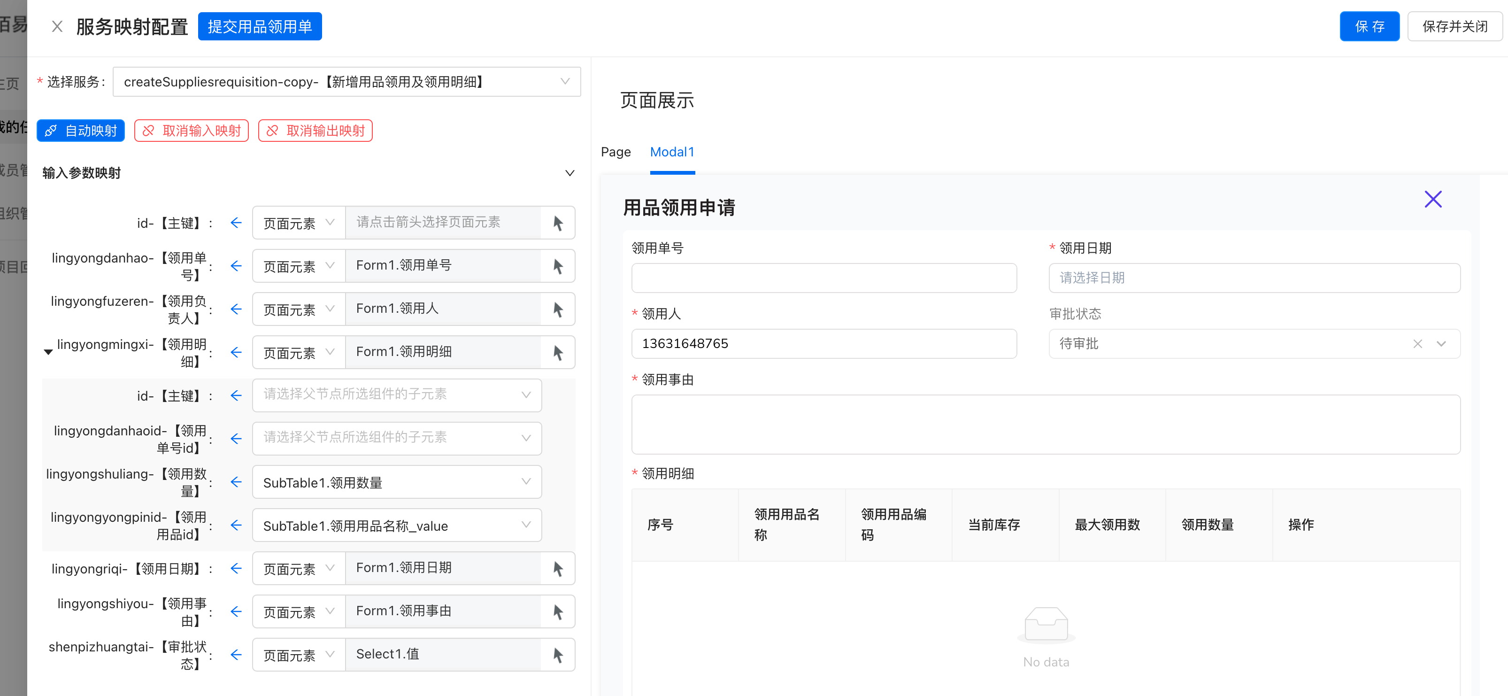Click the Form1.领用单号 mapping field
Image resolution: width=1508 pixels, height=696 pixels.
tap(443, 266)
